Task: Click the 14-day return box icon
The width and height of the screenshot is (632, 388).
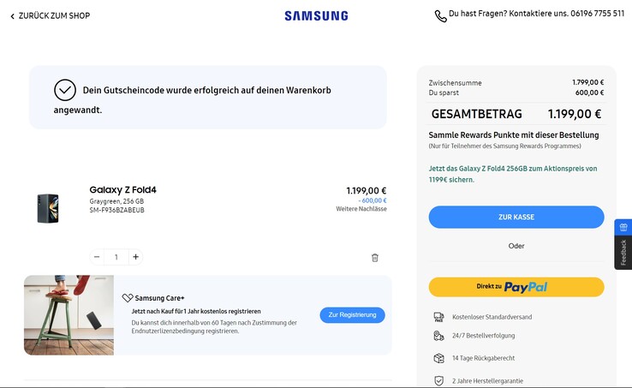Action: pos(438,358)
